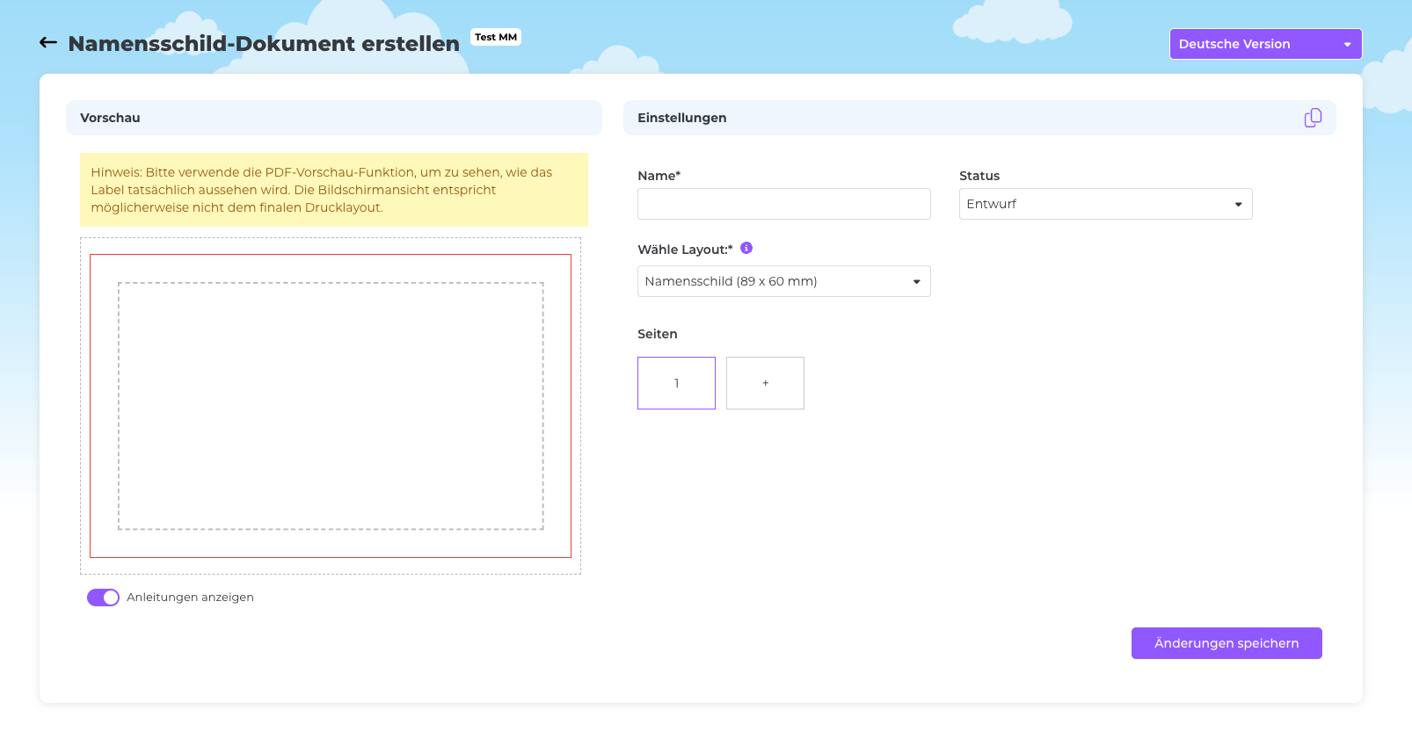Image resolution: width=1412 pixels, height=739 pixels.
Task: Click Änderungen speichern button
Action: point(1226,643)
